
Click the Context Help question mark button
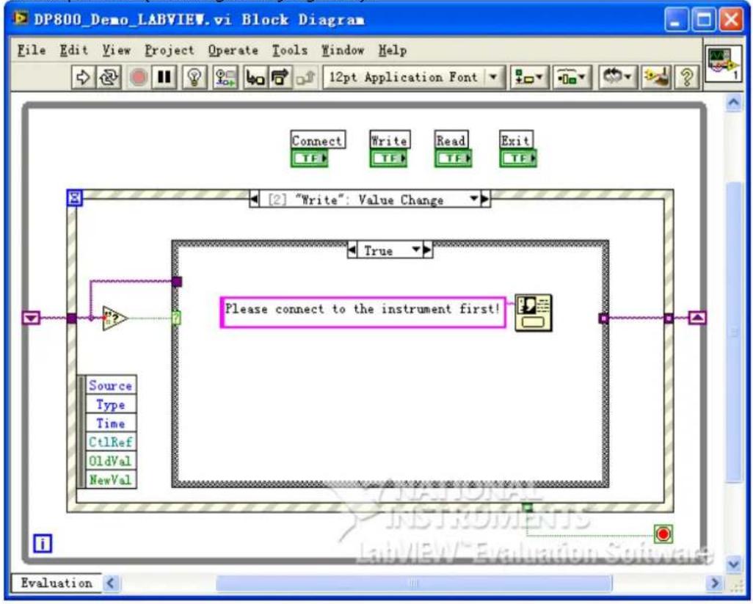[687, 77]
